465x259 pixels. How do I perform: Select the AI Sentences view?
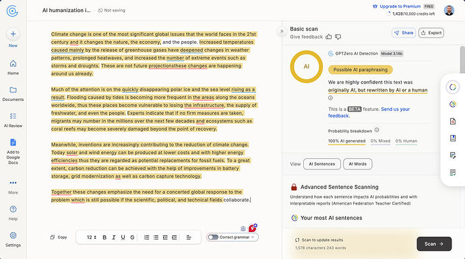pyautogui.click(x=322, y=164)
